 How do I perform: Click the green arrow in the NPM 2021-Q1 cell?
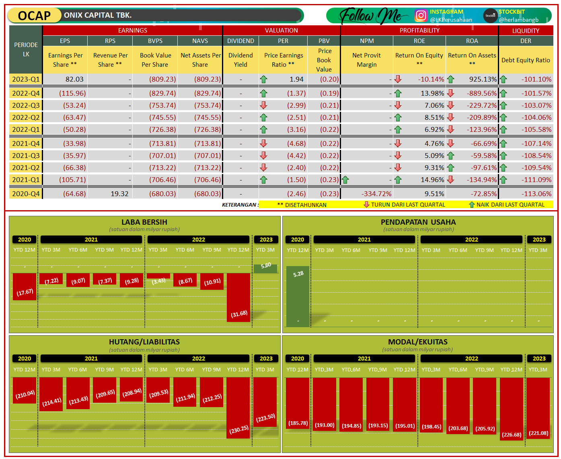[x=345, y=180]
